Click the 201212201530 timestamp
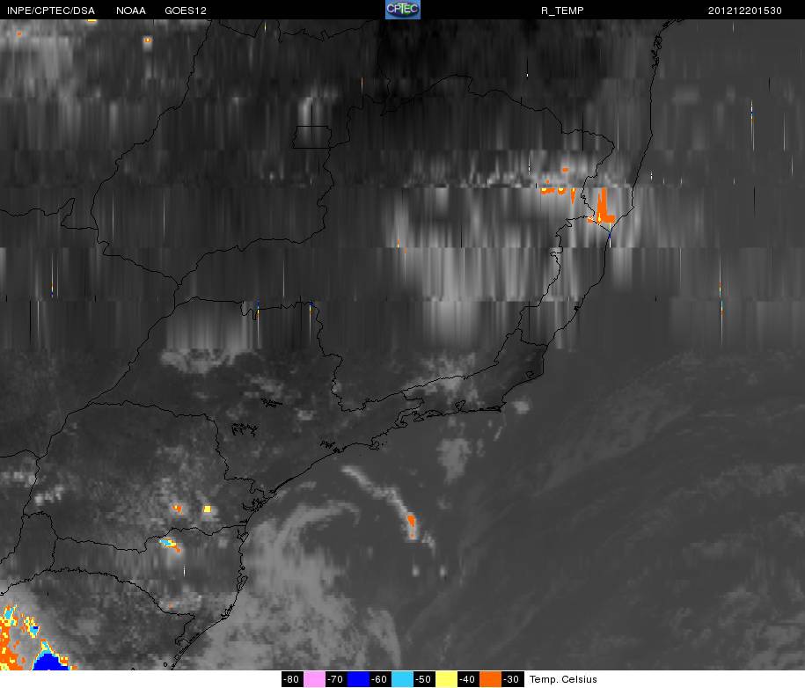805x688 pixels. click(x=745, y=11)
